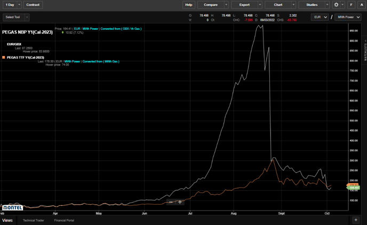Expand the Export dropdown arrow
This screenshot has width=367, height=225.
260,5
